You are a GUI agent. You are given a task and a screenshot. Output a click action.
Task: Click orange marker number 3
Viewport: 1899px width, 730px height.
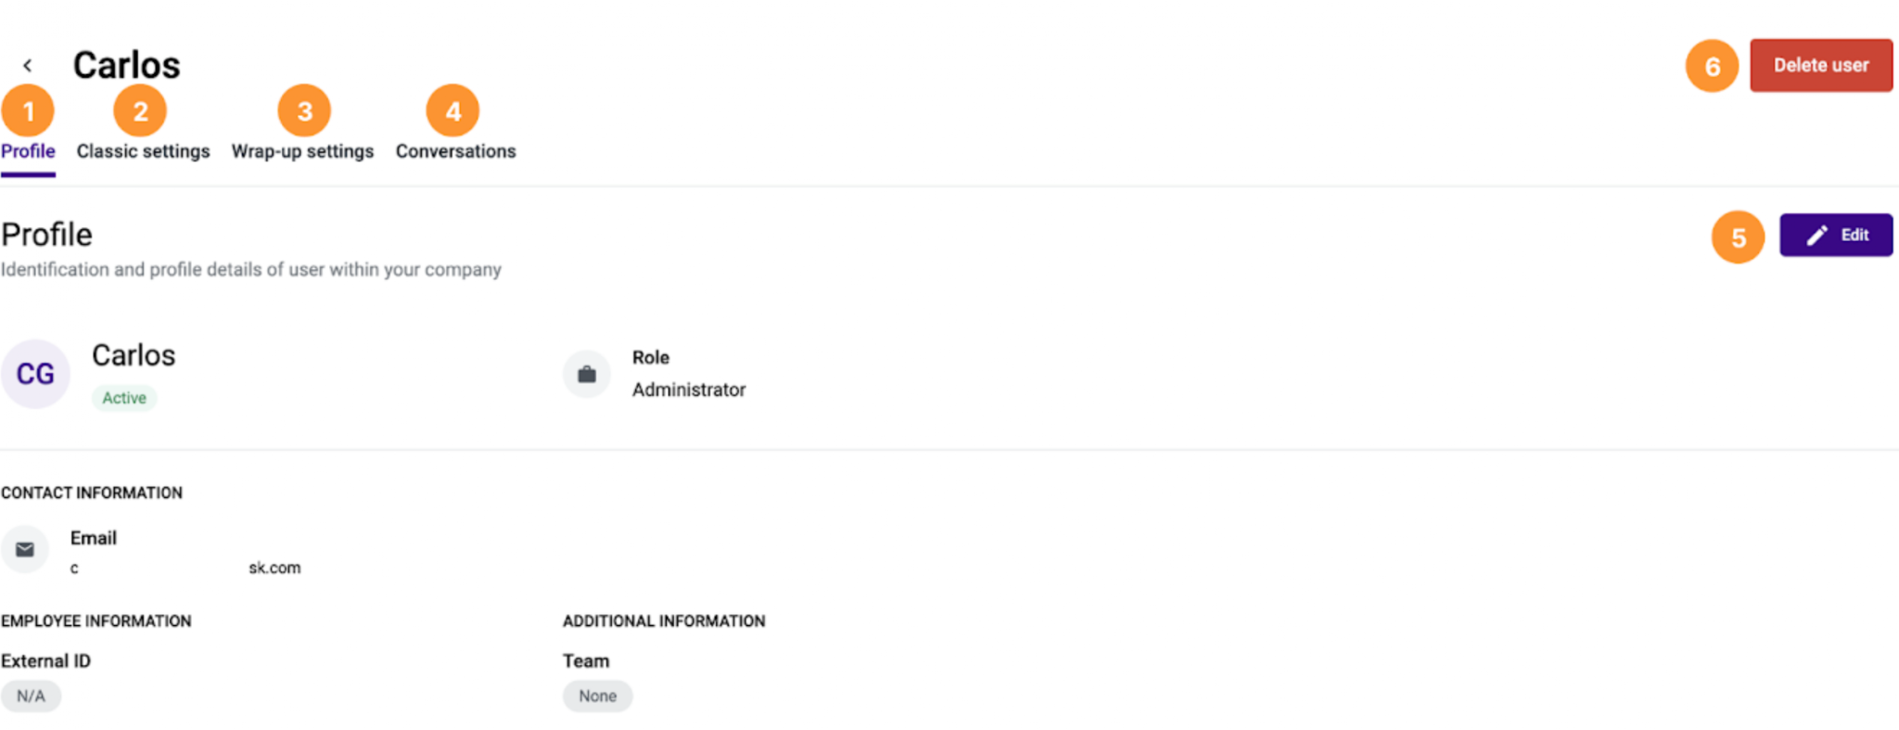tap(304, 111)
